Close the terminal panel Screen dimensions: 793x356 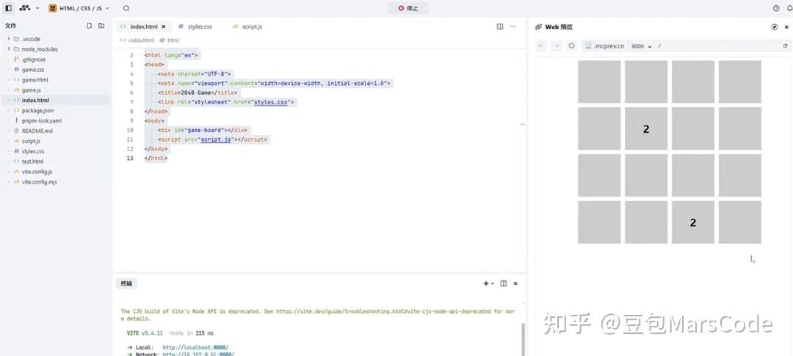tap(515, 283)
